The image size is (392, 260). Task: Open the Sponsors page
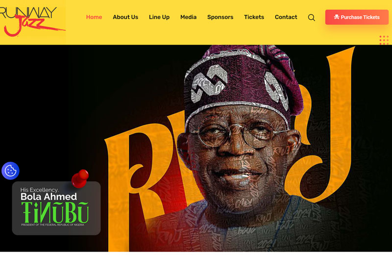[x=220, y=17]
